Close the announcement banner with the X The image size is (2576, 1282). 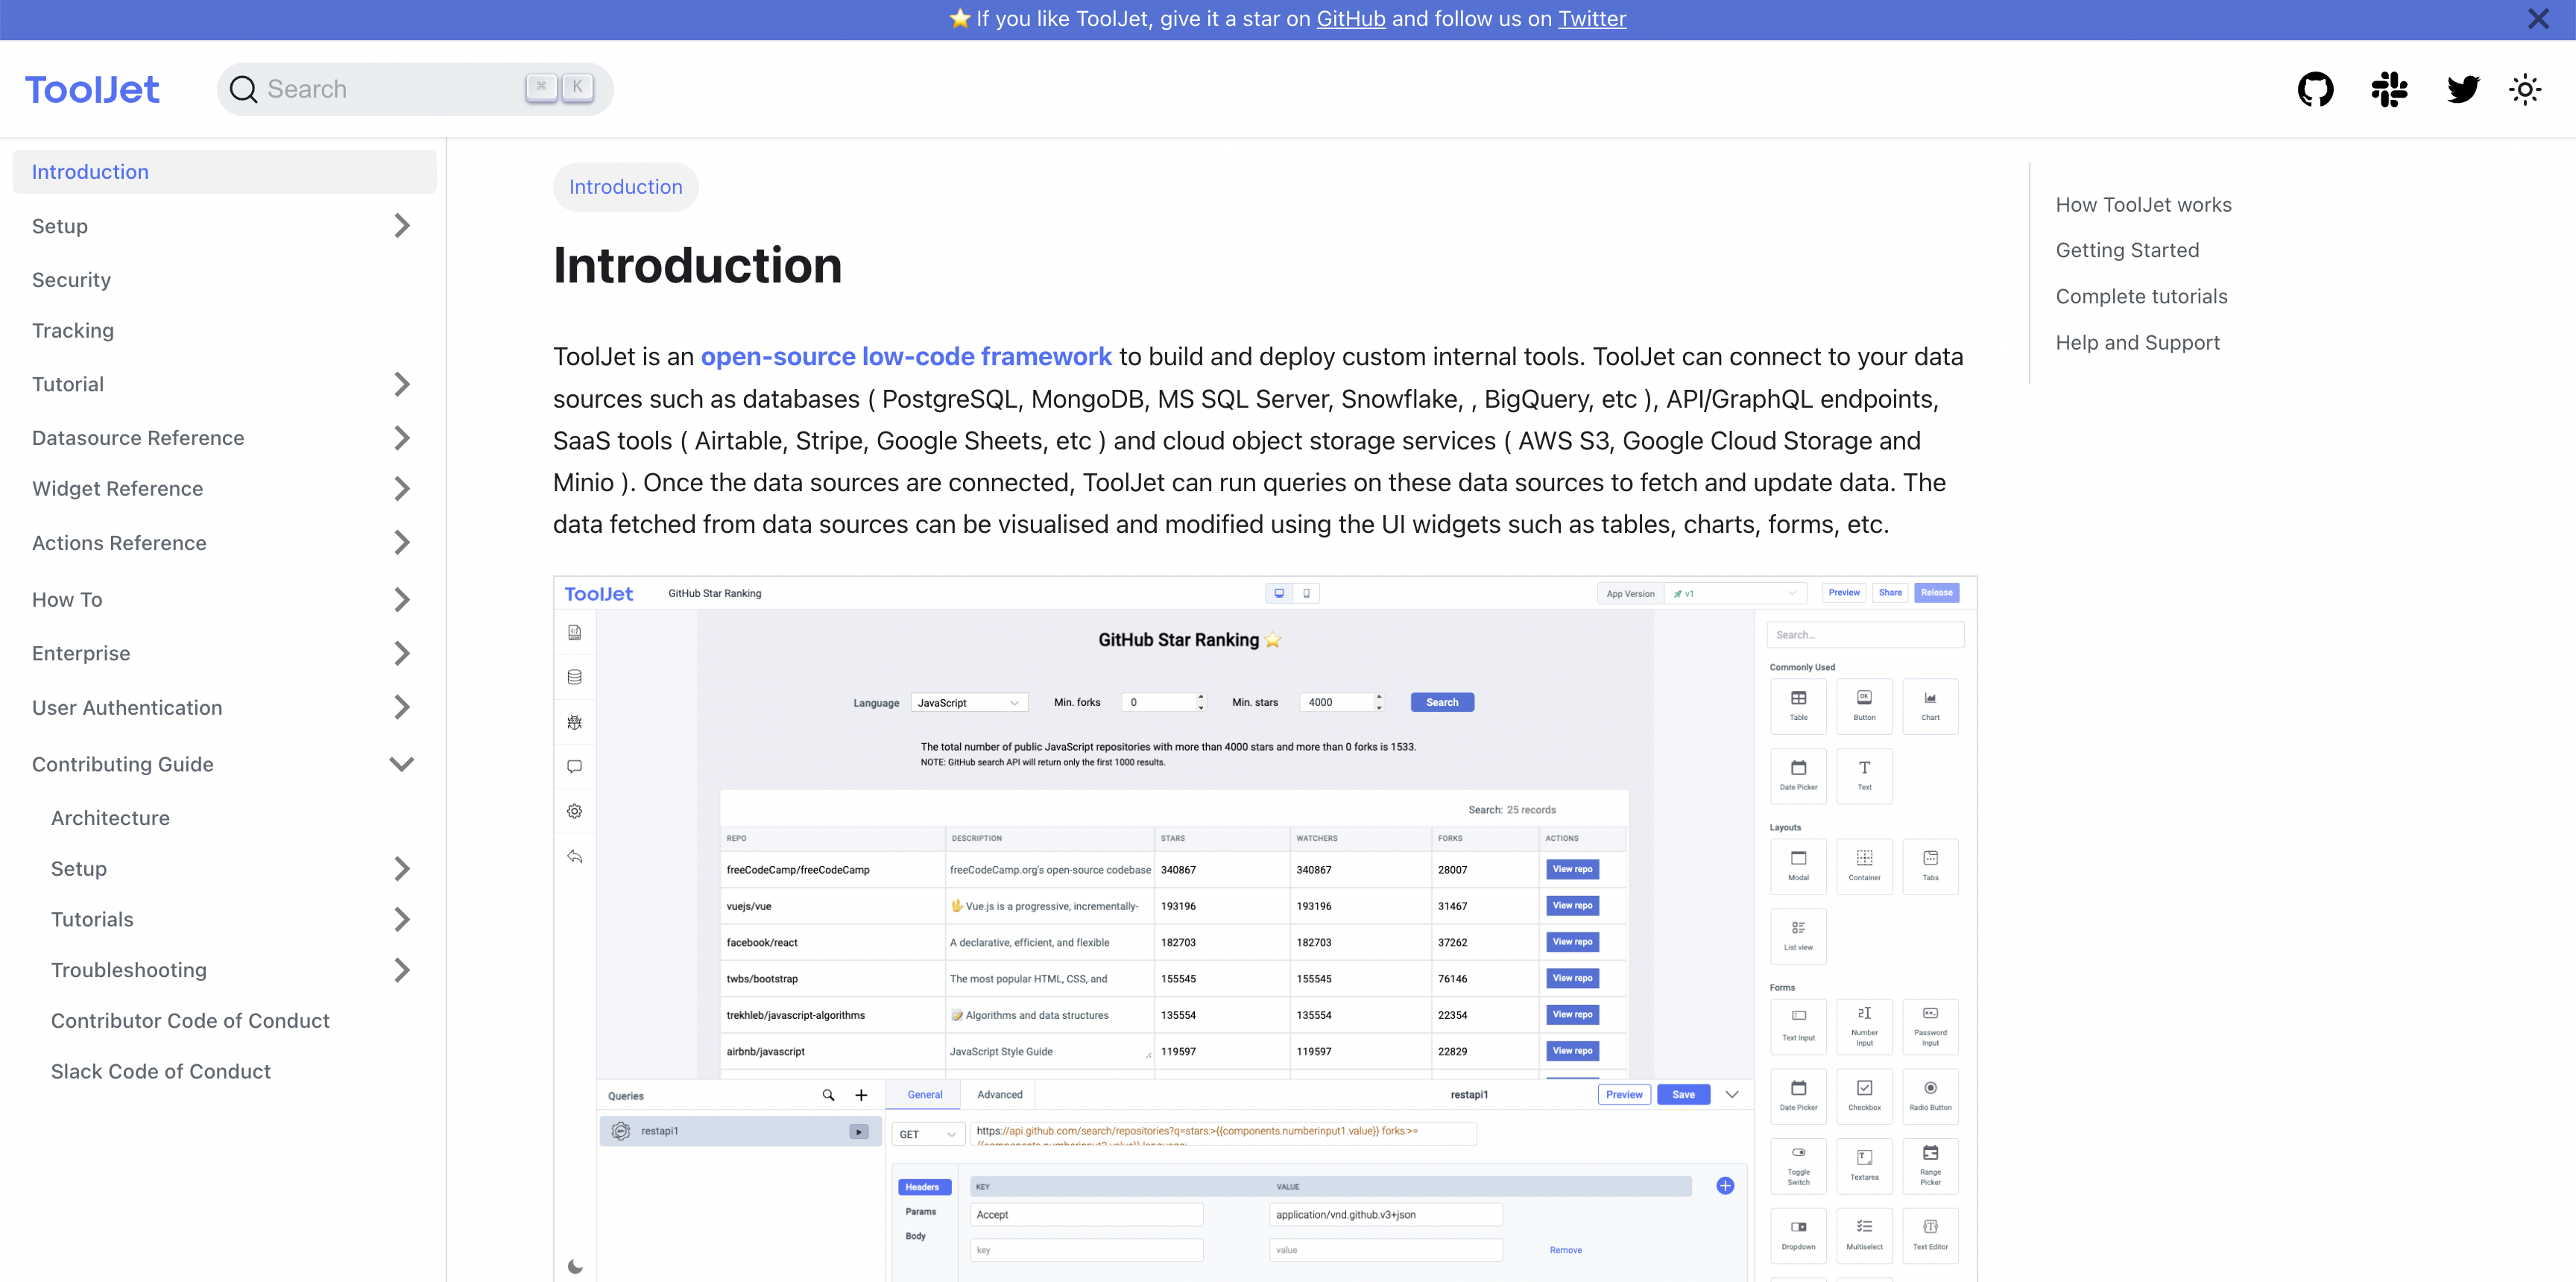click(2537, 19)
